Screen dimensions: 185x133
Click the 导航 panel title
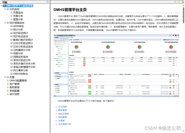pyautogui.click(x=5, y=2)
